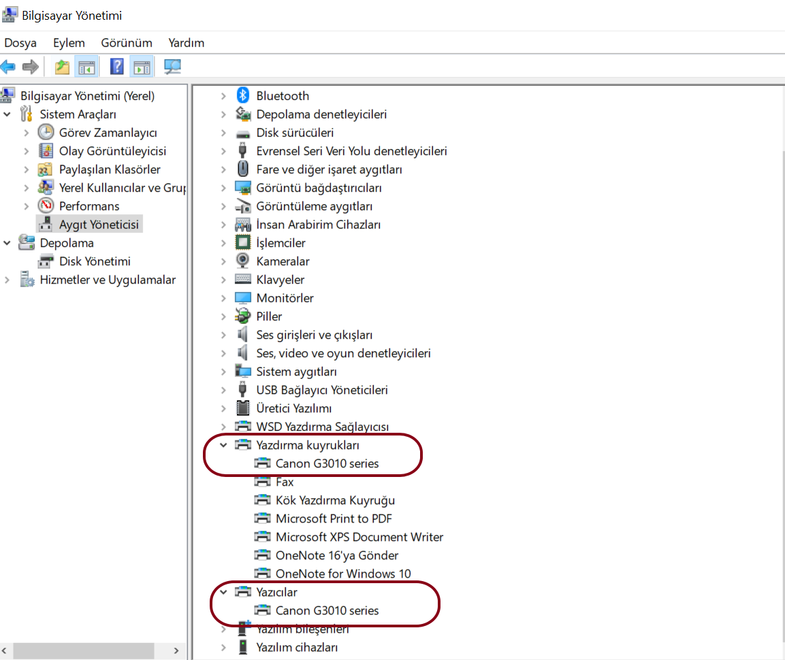
Task: Select Canon G3010 series under Yazıcılar
Action: (x=327, y=610)
